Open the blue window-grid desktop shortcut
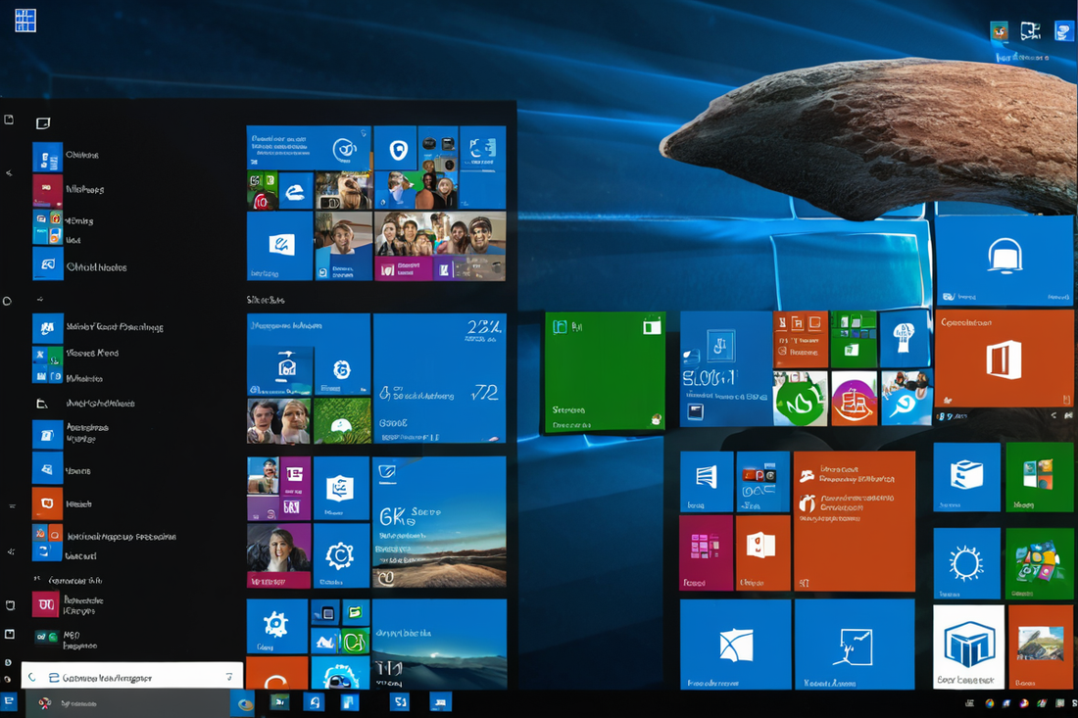Screen dimensions: 1078x718 [25, 20]
